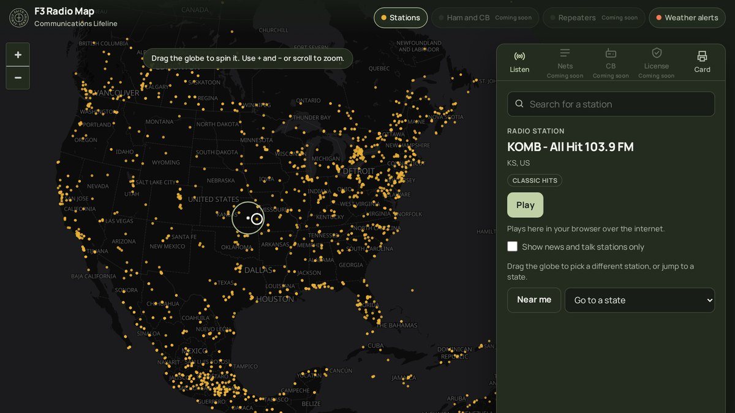735x413 pixels.
Task: Click the VANCOUVER city label on map
Action: 118,93
